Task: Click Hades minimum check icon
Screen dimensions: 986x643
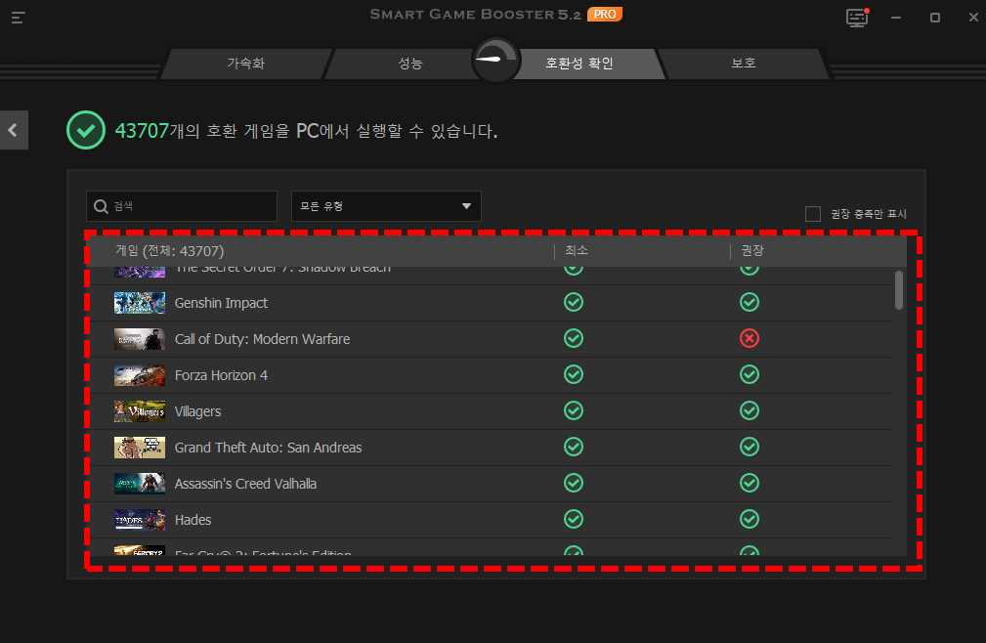Action: pyautogui.click(x=574, y=519)
